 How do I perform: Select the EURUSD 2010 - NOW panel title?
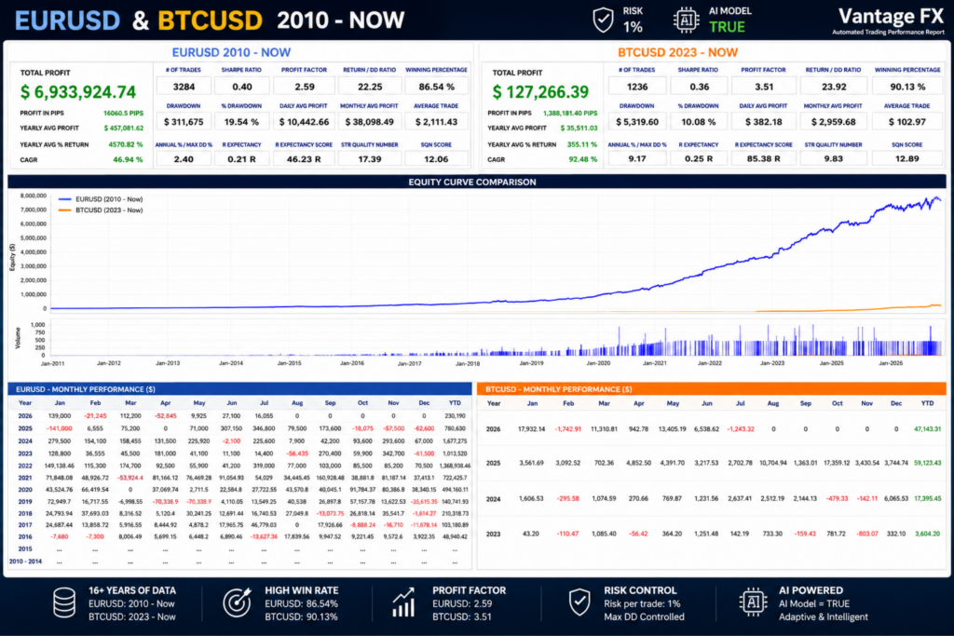tap(231, 52)
